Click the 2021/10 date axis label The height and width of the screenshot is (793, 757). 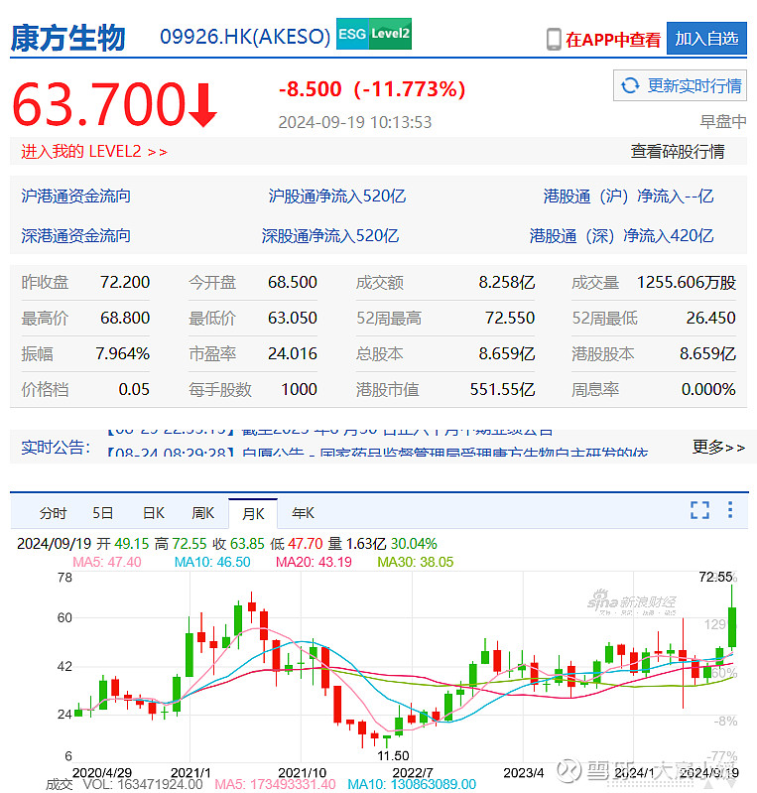tap(302, 773)
